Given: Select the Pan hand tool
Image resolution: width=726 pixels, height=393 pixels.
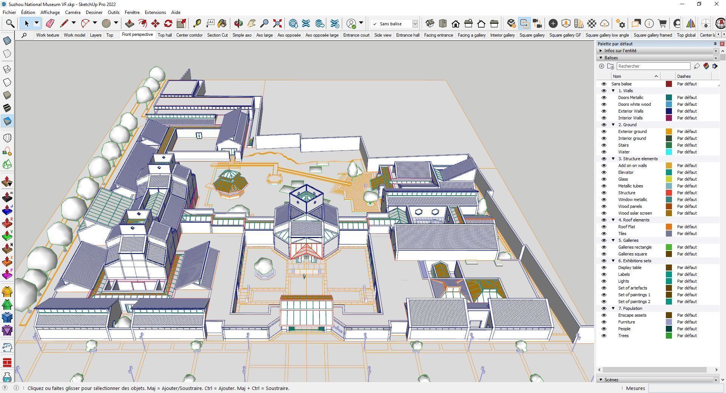Looking at the screenshot, I should click(251, 23).
